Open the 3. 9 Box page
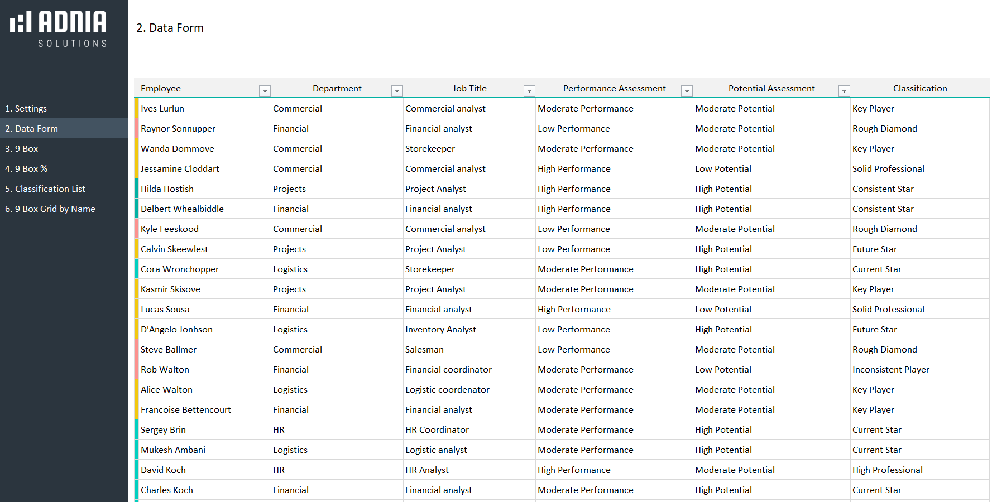 22,149
